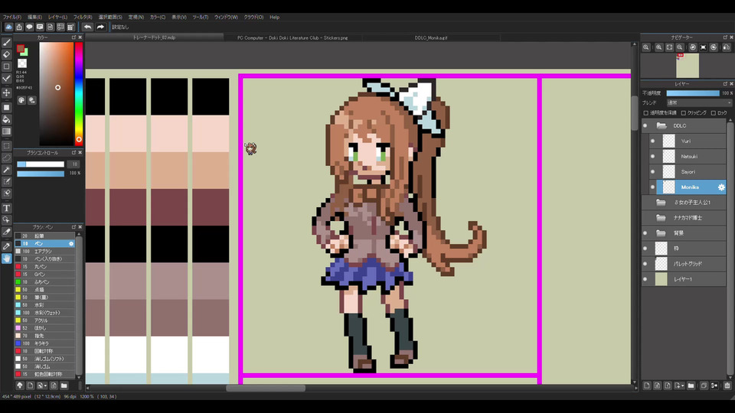Select the 消しゴム(ソフト) brush

click(44, 359)
